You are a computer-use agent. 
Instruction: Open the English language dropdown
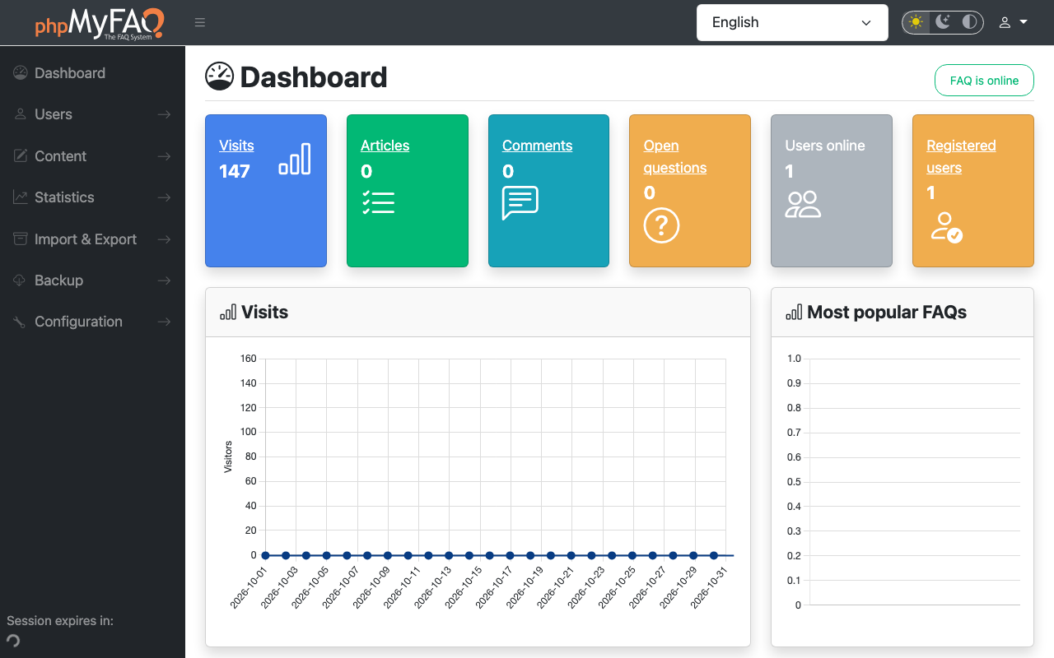coord(792,22)
